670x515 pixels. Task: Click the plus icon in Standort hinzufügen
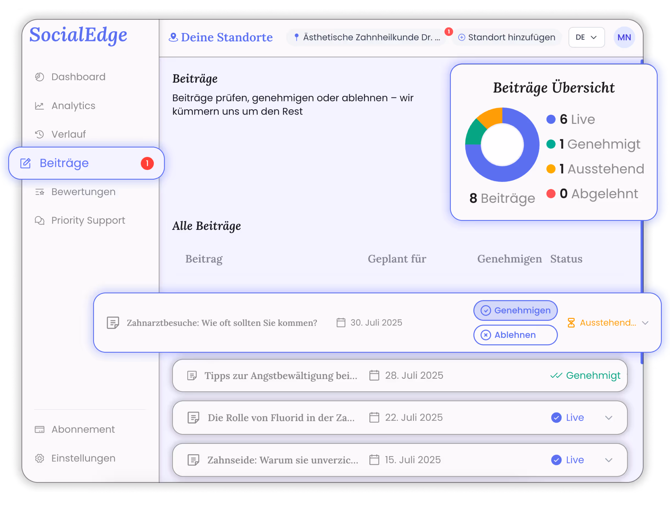[x=462, y=37]
